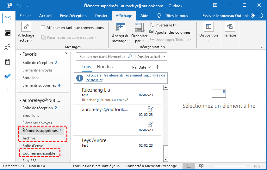Open the More Apps grid icon
The image size is (267, 170).
pyautogui.click(x=8, y=90)
